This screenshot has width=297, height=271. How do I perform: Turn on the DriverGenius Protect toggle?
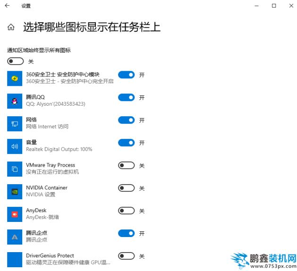pyautogui.click(x=127, y=256)
